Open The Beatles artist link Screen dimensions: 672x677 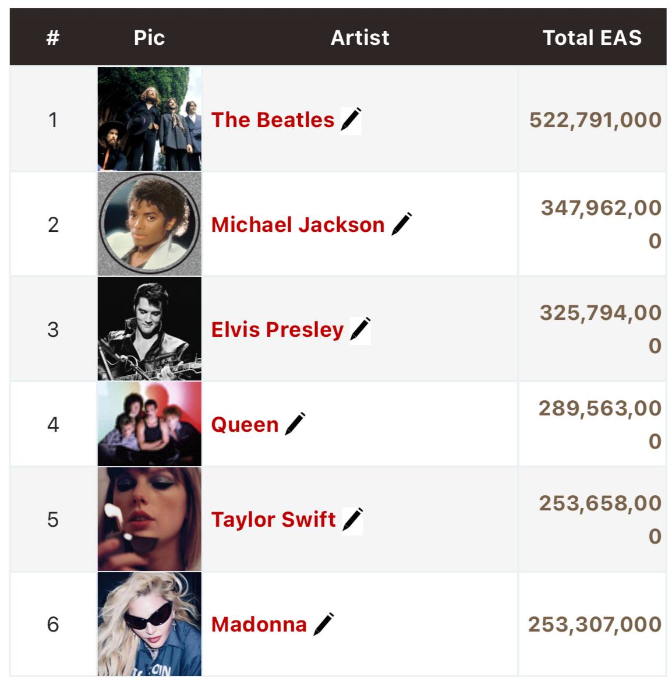tap(273, 120)
